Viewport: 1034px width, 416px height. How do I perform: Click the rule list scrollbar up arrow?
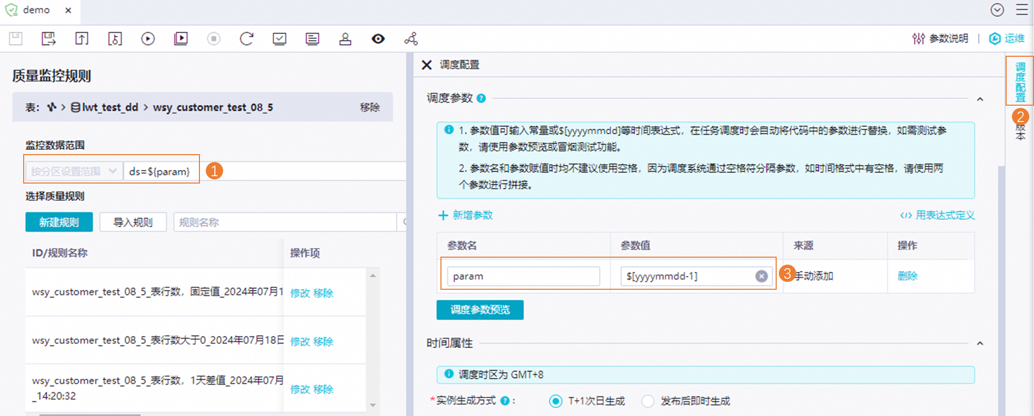pos(373,276)
